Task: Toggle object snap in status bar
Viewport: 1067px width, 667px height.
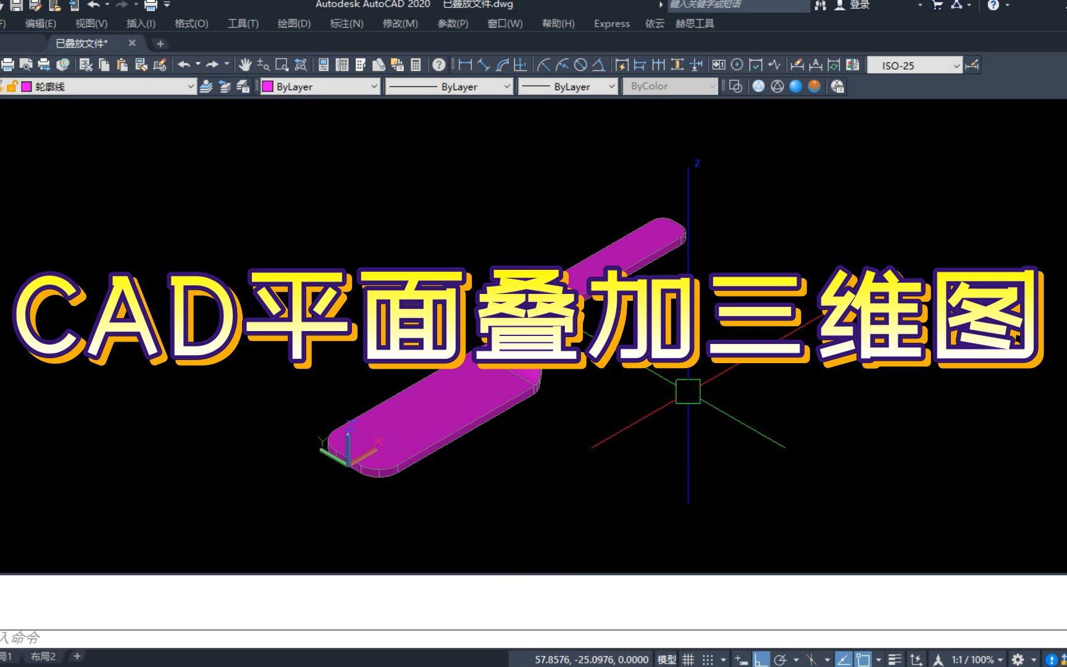Action: pyautogui.click(x=863, y=658)
